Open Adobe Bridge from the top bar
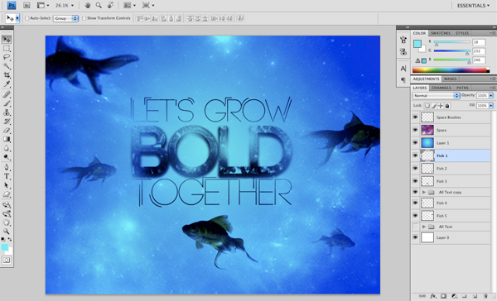This screenshot has width=497, height=301. pyautogui.click(x=27, y=6)
